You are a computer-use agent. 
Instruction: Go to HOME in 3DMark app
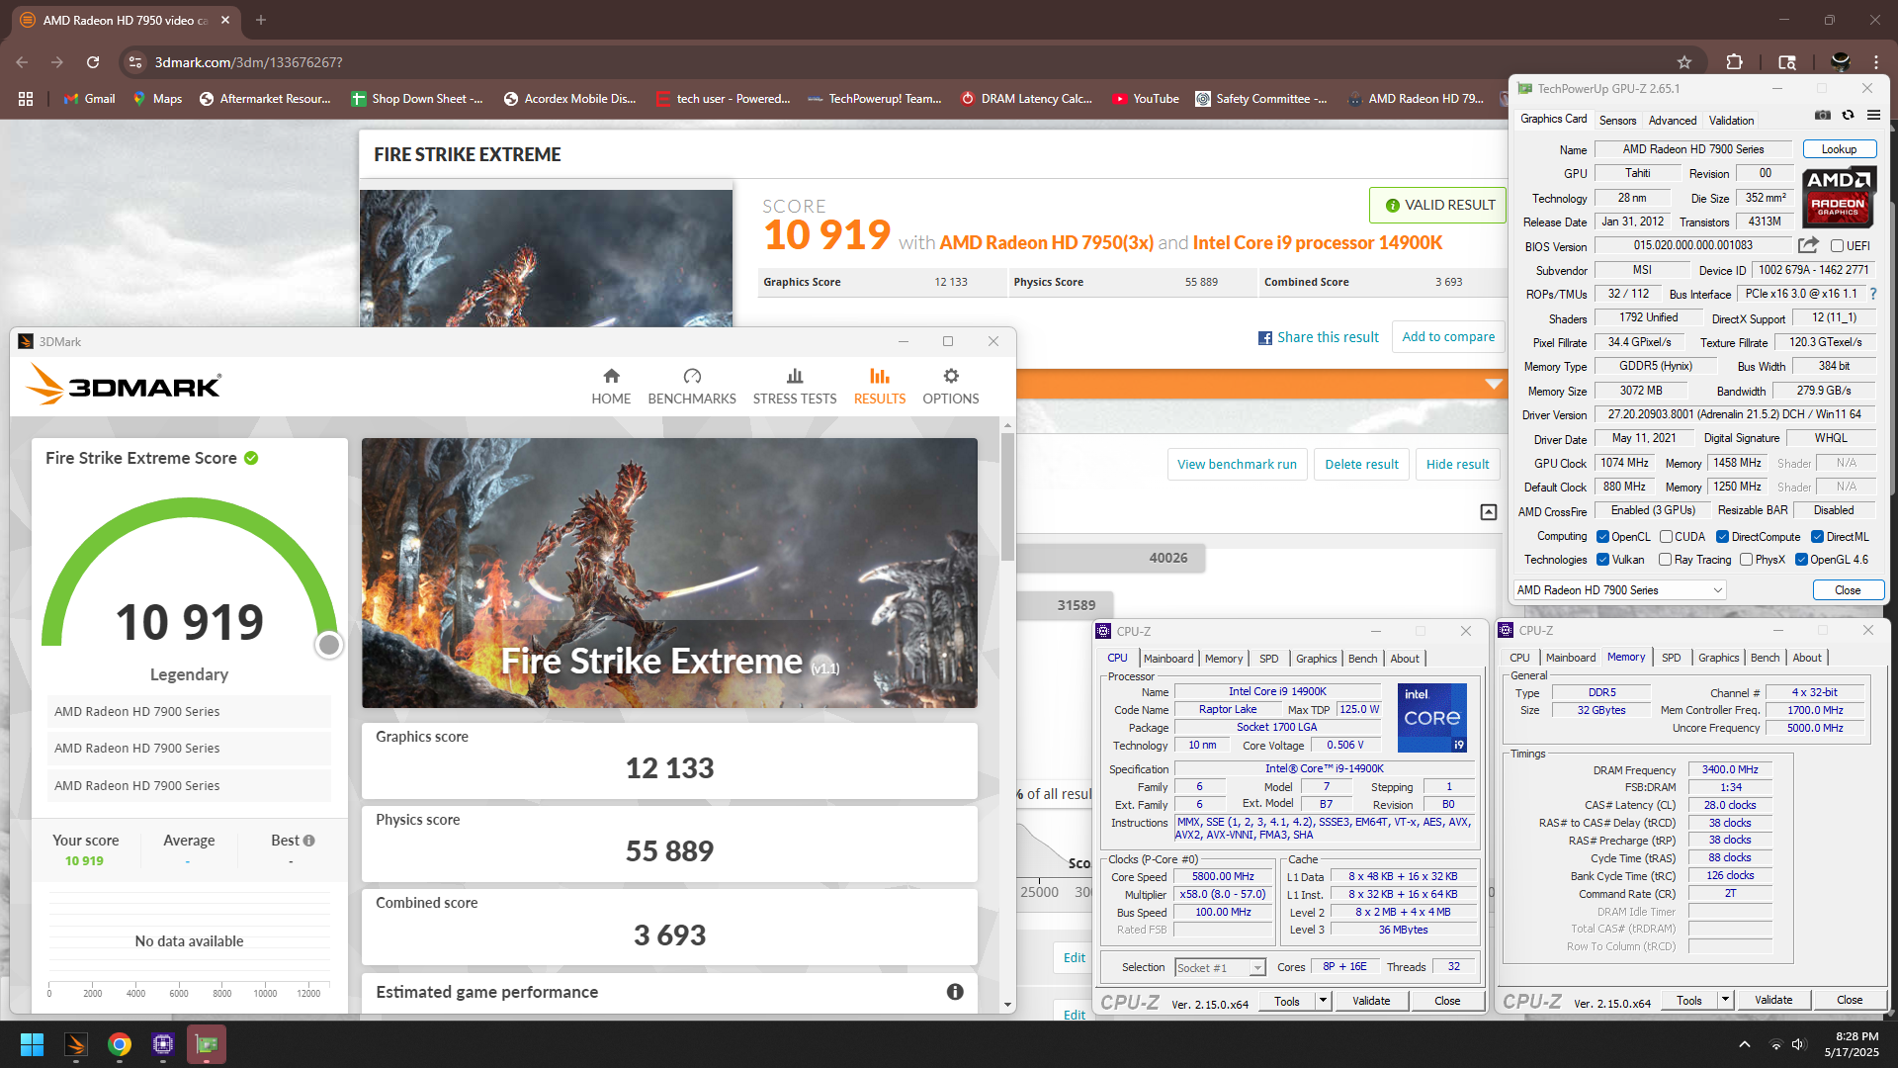click(x=611, y=386)
